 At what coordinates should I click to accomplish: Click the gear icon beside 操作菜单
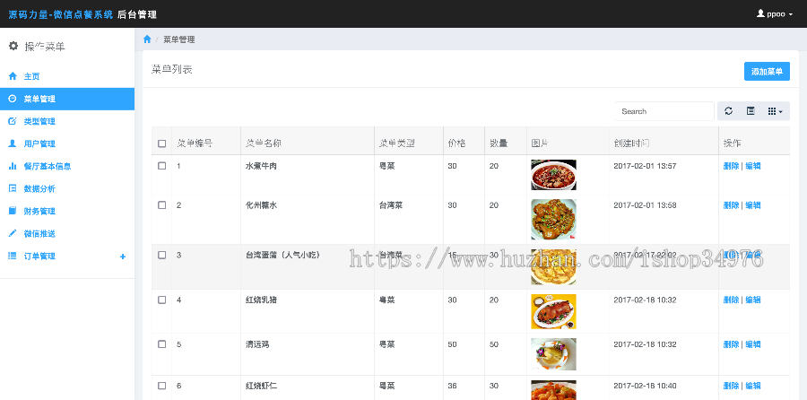pyautogui.click(x=13, y=46)
